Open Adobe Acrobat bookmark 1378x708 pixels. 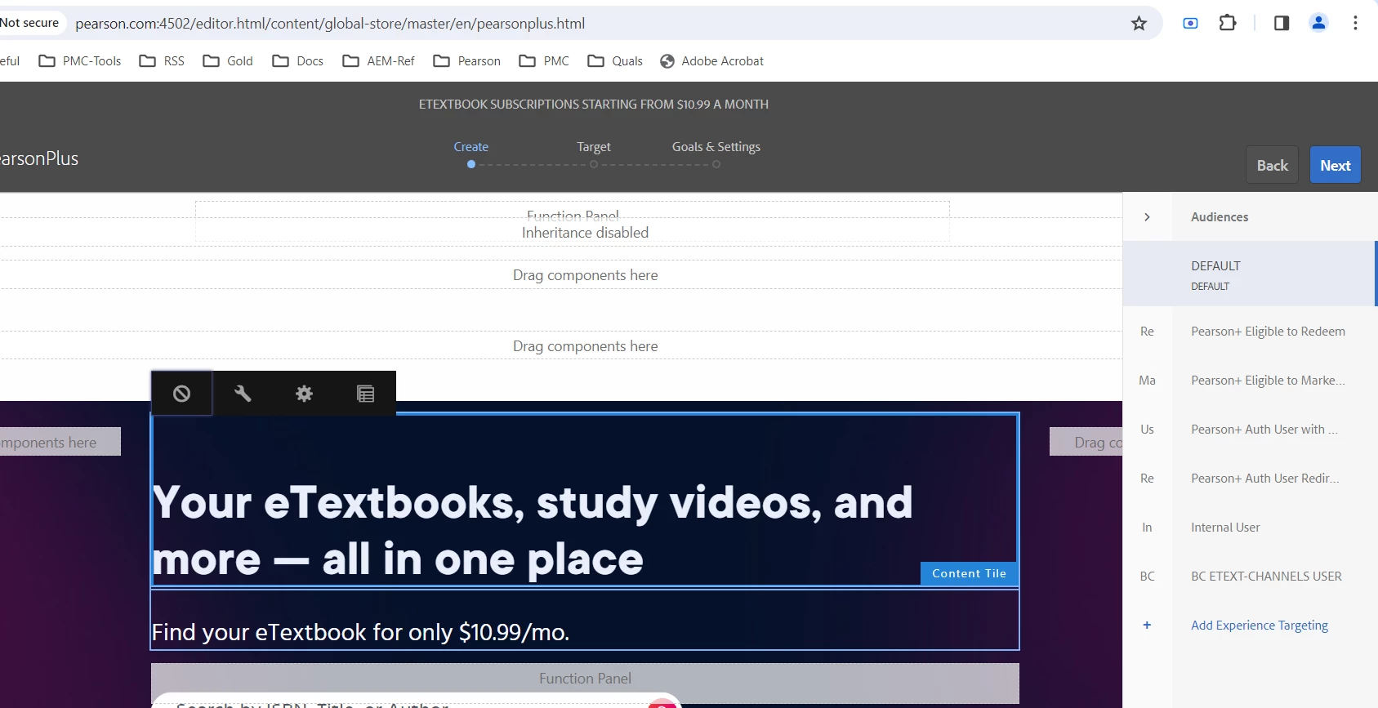712,61
